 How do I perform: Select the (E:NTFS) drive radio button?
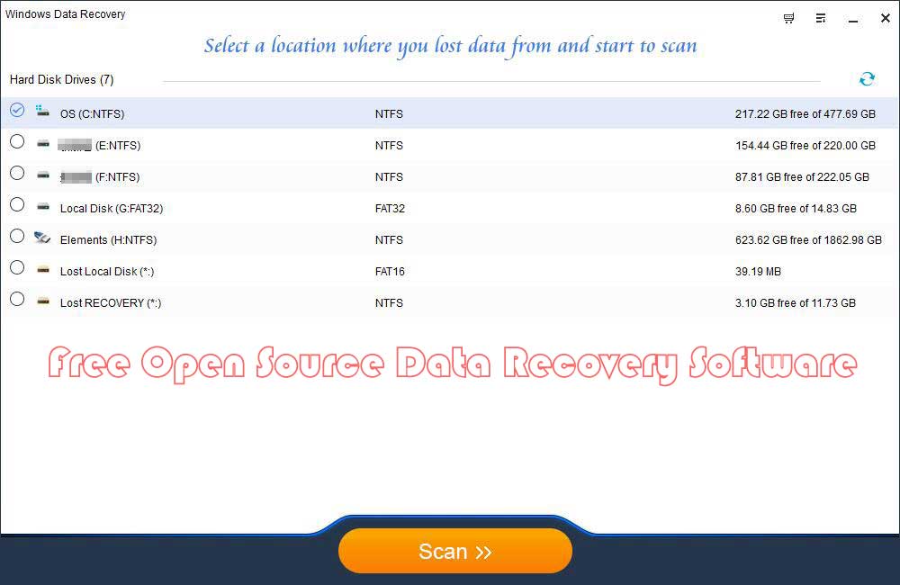coord(16,141)
